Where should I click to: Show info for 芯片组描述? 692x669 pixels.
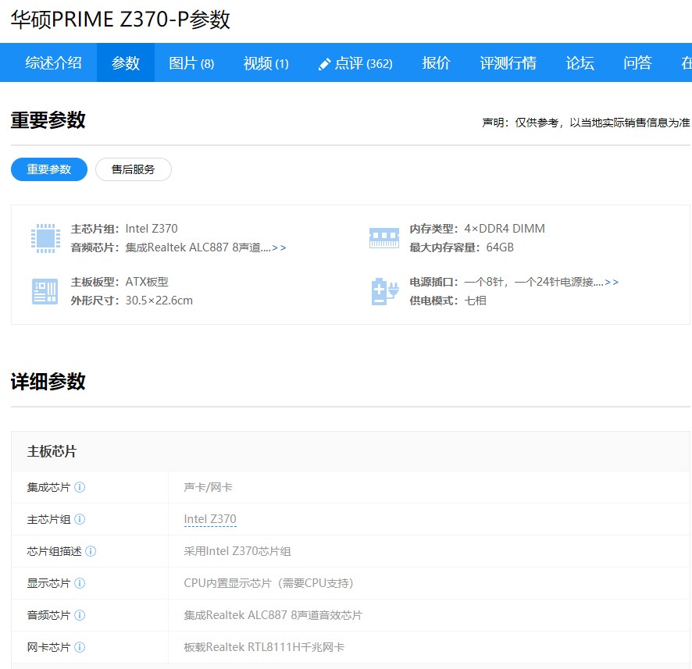point(91,551)
